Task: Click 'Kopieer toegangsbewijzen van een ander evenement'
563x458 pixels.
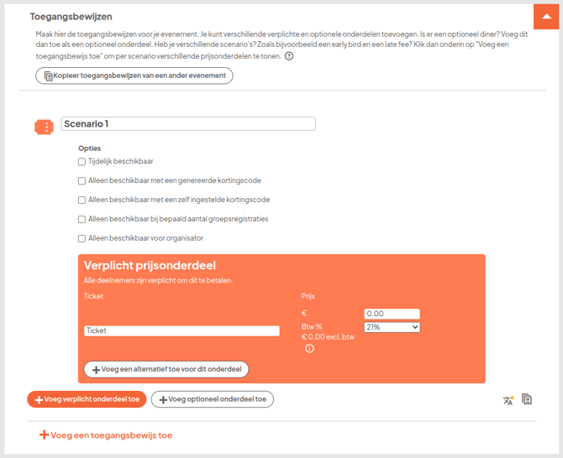Action: (134, 75)
